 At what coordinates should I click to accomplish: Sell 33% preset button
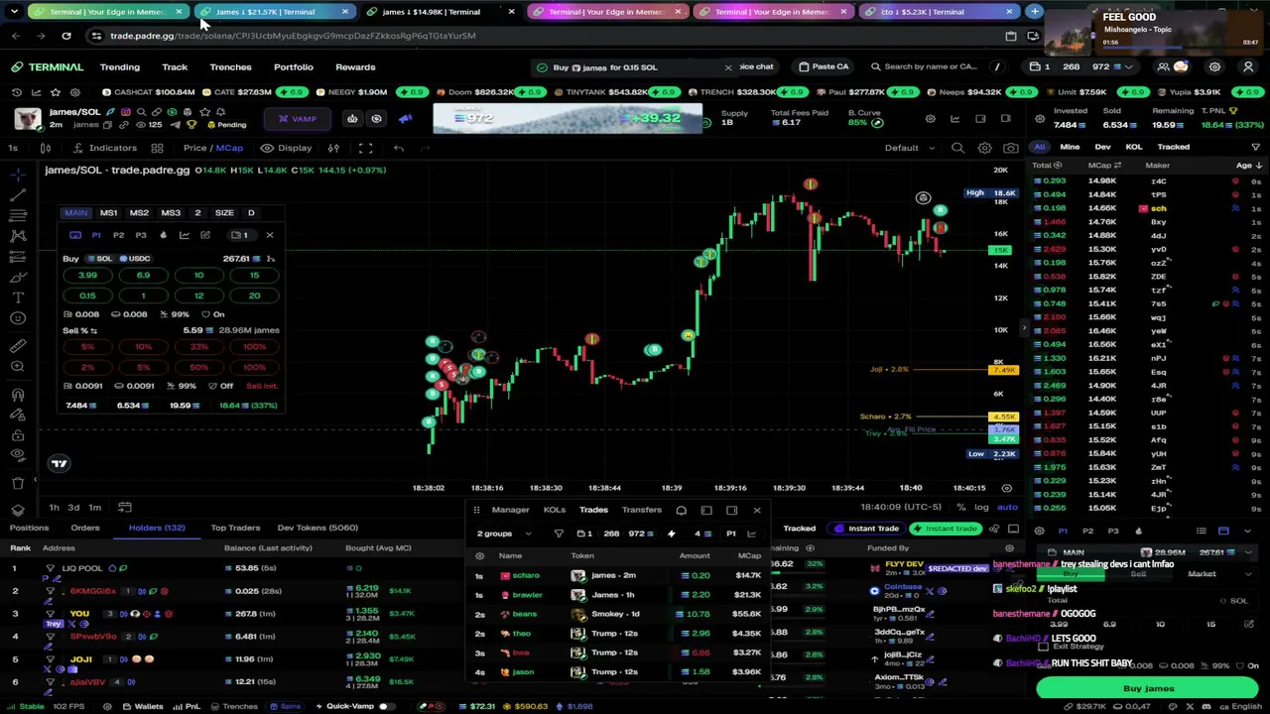tap(198, 346)
